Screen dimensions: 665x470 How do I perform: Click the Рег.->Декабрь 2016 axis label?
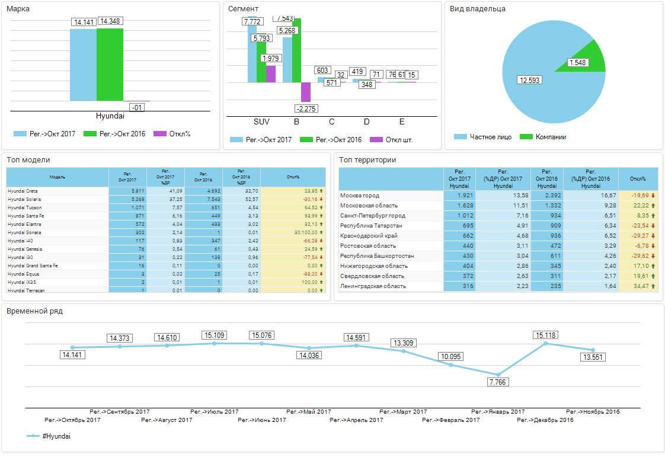[545, 420]
